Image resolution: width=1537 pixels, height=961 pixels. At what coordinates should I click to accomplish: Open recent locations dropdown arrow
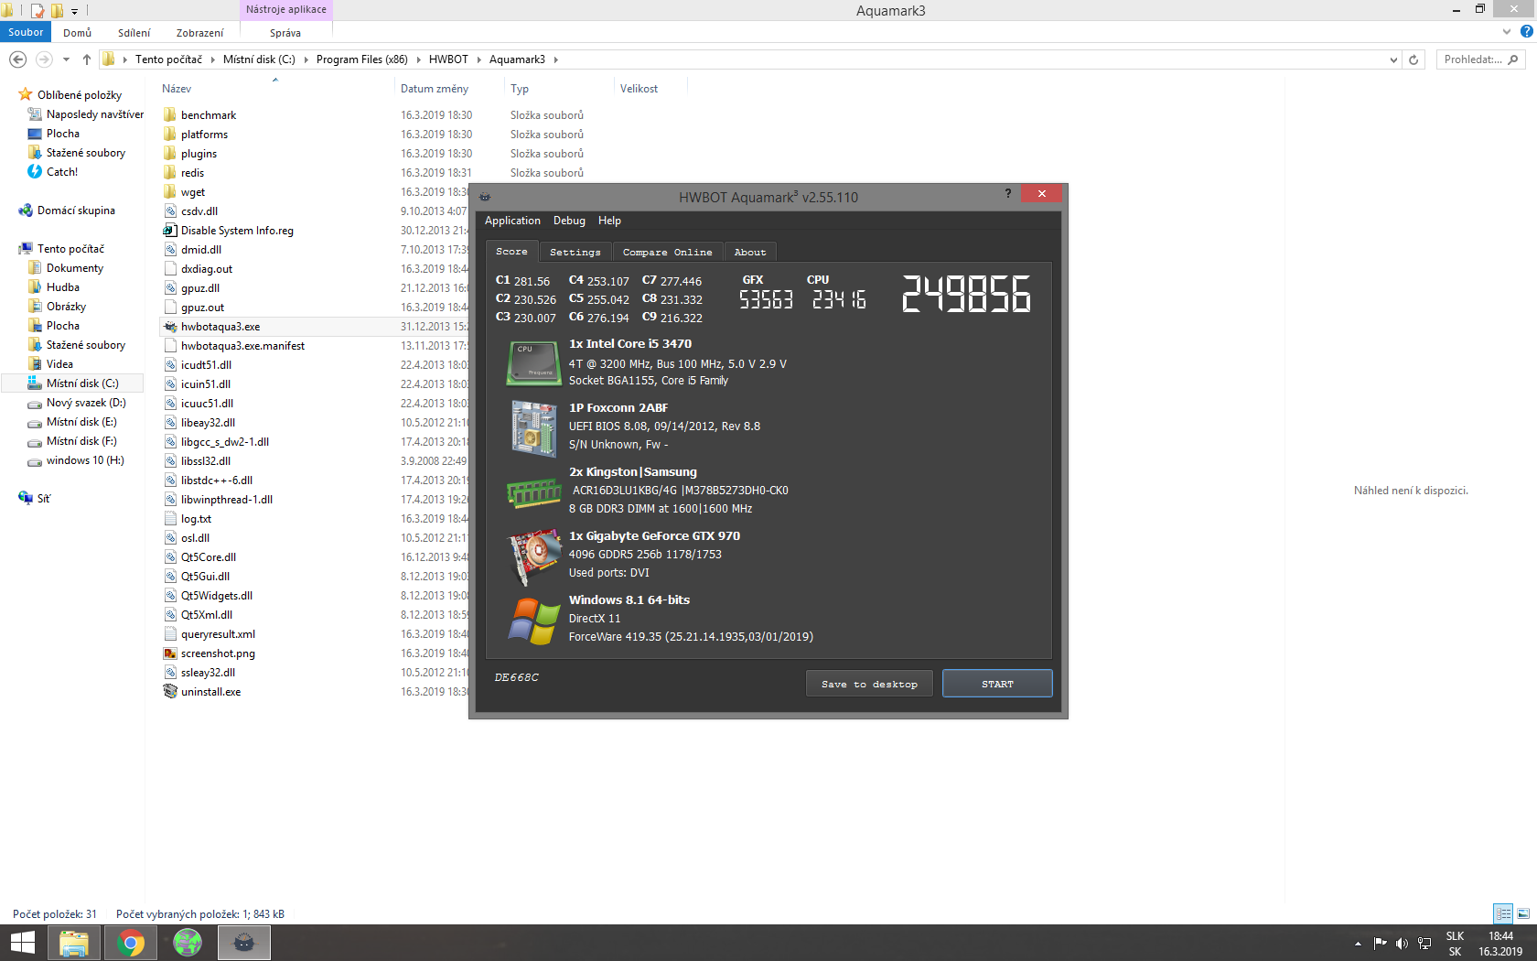click(x=66, y=59)
